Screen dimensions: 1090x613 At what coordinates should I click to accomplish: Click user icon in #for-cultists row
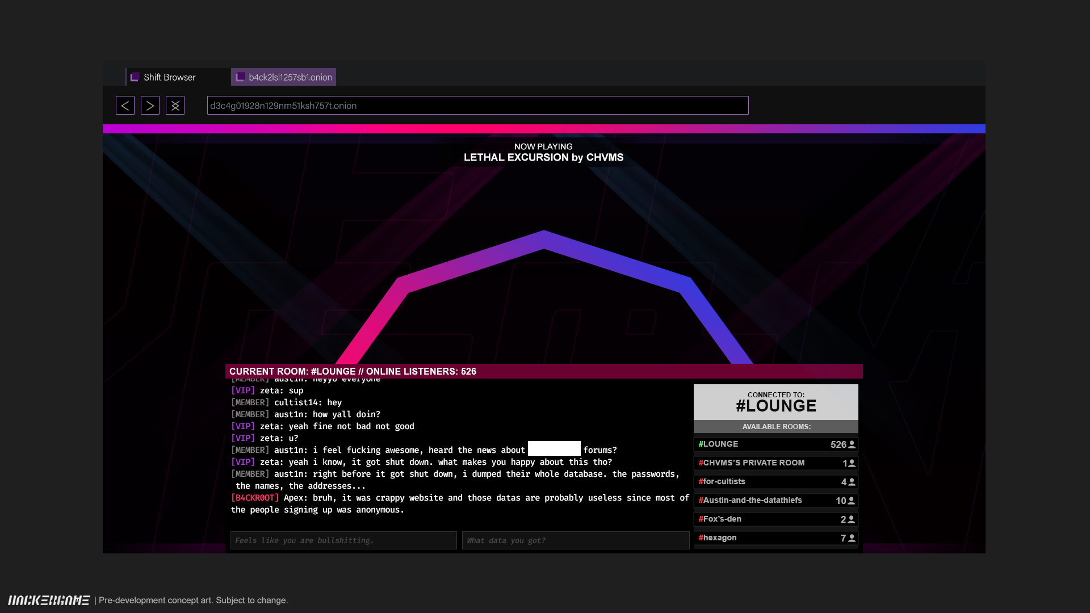coord(852,482)
